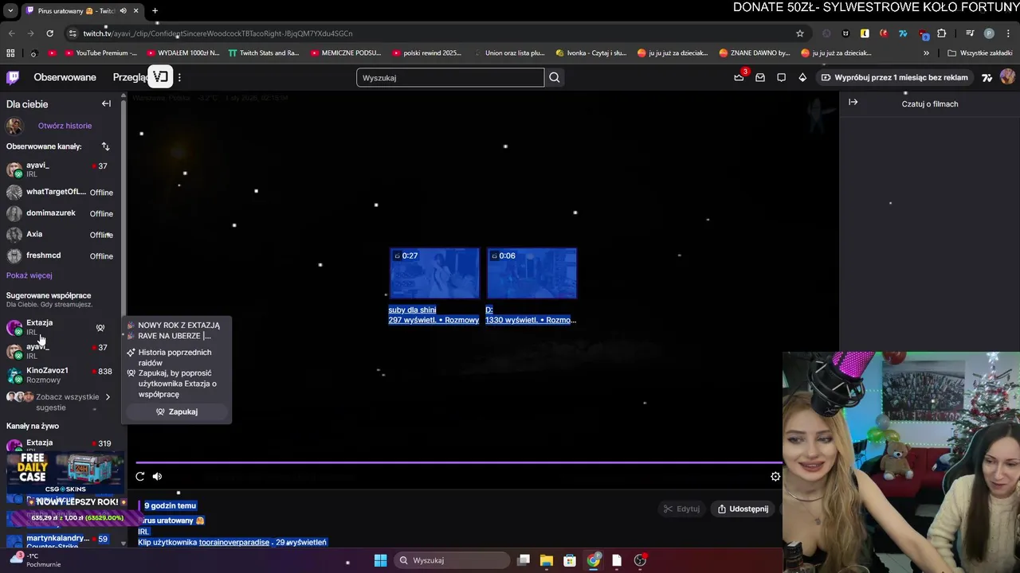Click the Windows taskbar Wyszukaj search box
Screen dimensions: 1020x573
(452, 560)
